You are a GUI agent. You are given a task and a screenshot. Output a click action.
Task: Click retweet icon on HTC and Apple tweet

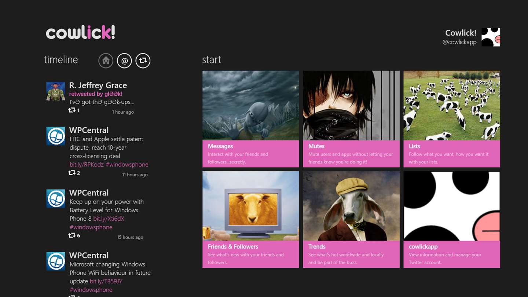point(72,173)
